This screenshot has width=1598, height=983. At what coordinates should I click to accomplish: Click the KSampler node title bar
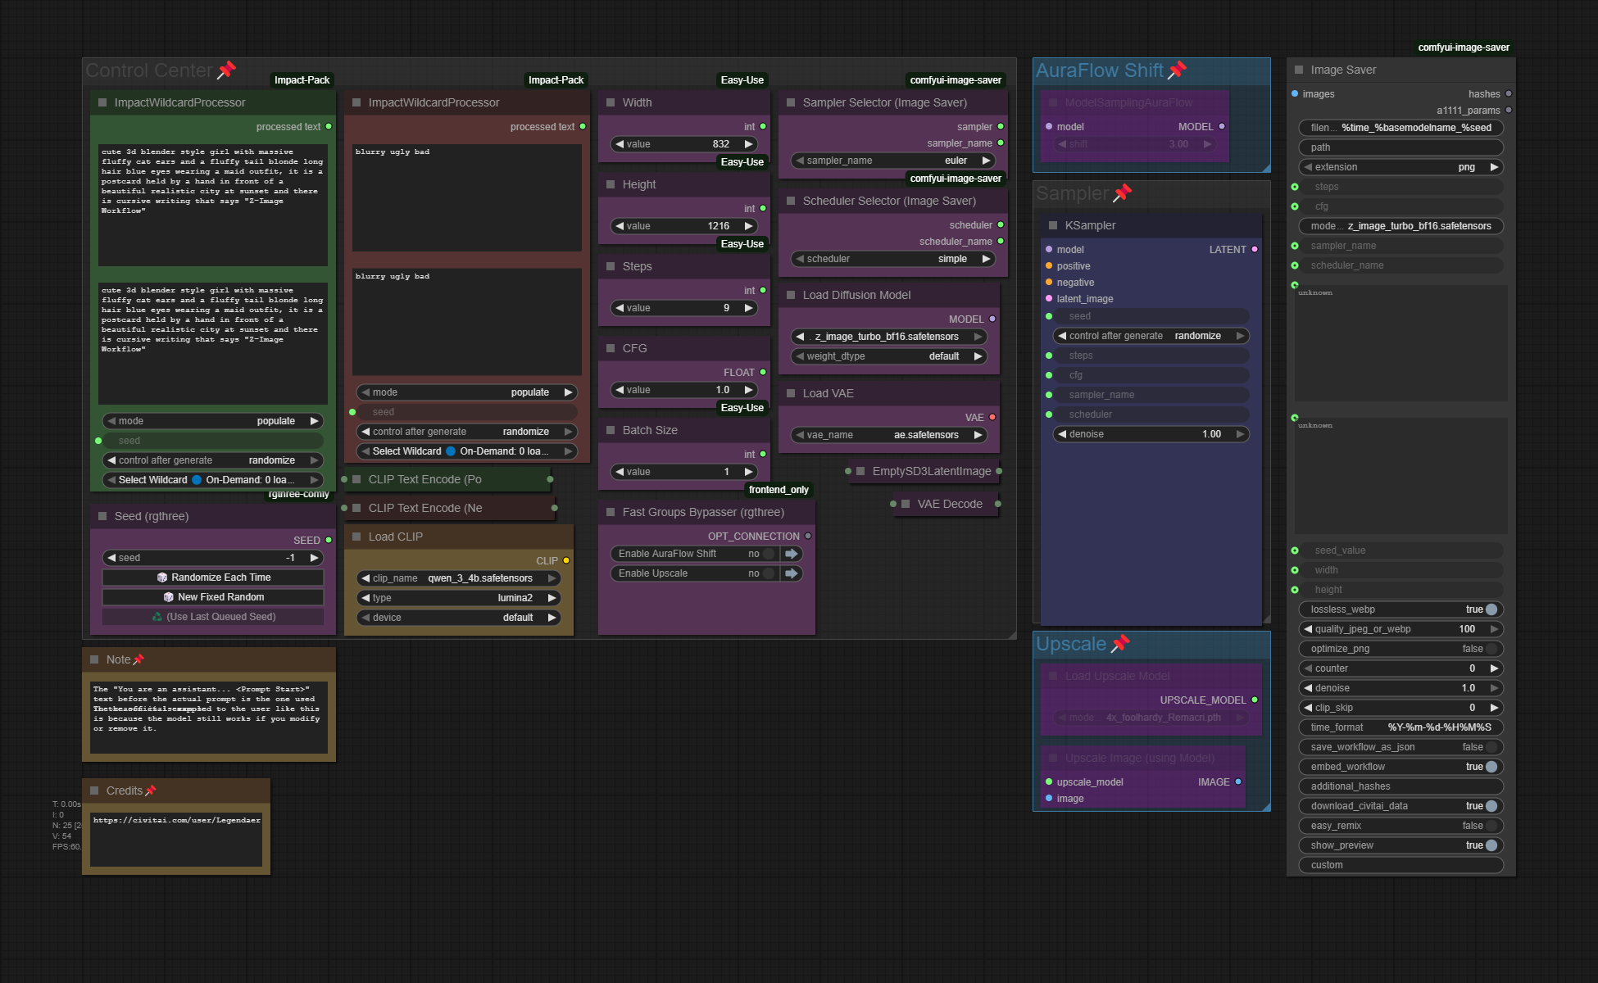point(1147,225)
